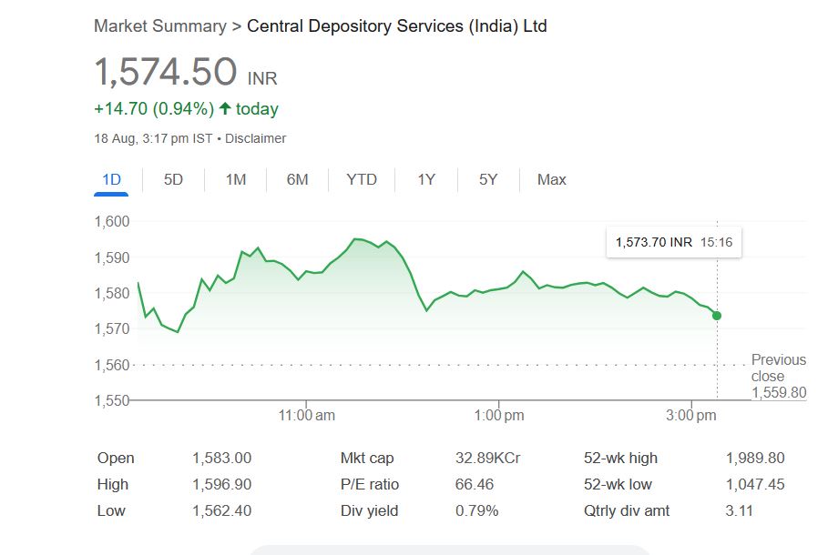
Task: Click the P/E ratio label
Action: click(369, 484)
